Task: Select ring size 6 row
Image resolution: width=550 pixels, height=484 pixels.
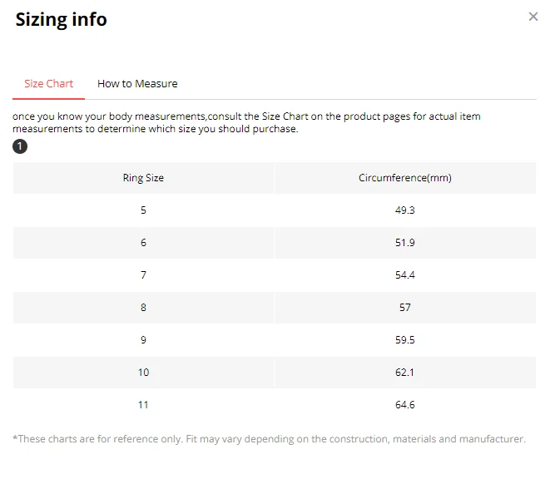Action: (x=143, y=243)
